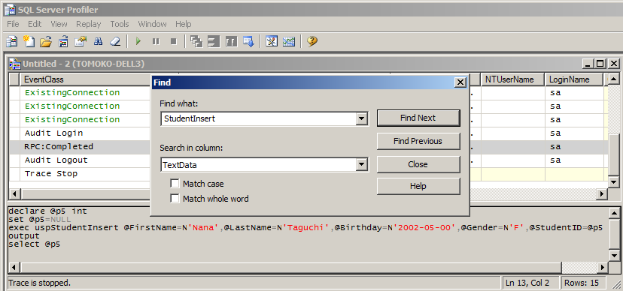The height and width of the screenshot is (291, 623).
Task: Click the Find Previous button
Action: pyautogui.click(x=418, y=141)
